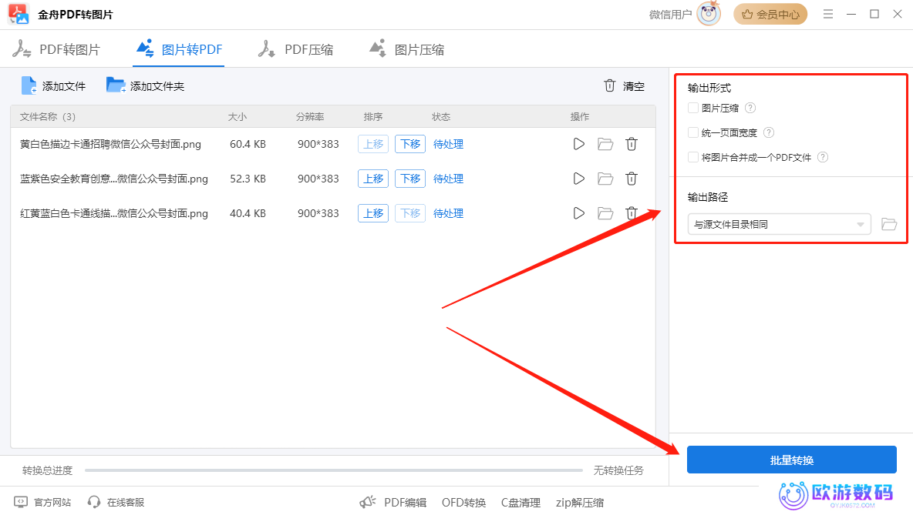This screenshot has height=515, width=913.
Task: Select file row 红黄蓝白色卡通线描...微信公众号封面.png
Action: pos(333,213)
